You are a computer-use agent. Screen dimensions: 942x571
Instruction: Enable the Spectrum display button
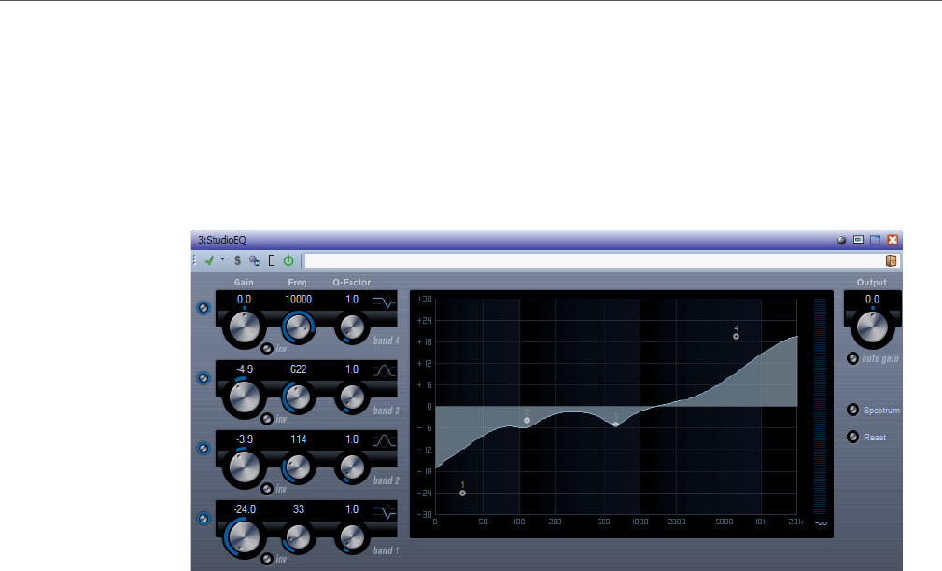pyautogui.click(x=852, y=411)
